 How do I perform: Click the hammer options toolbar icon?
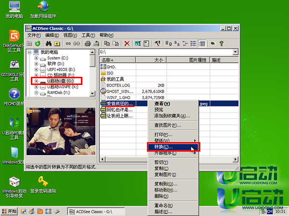(x=158, y=44)
